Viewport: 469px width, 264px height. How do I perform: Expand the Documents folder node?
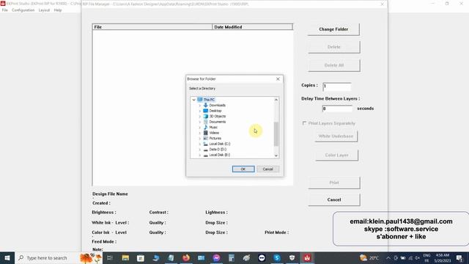coord(200,122)
